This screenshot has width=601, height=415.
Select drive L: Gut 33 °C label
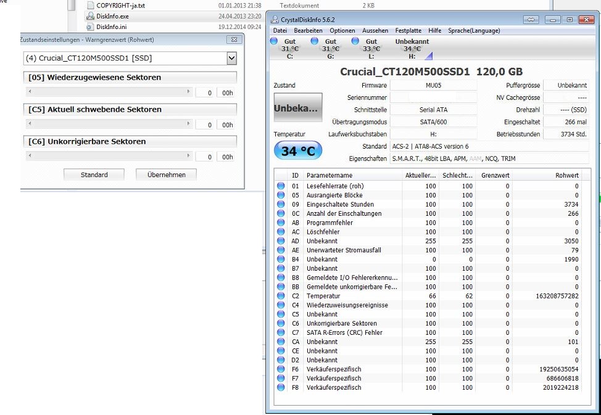click(371, 49)
